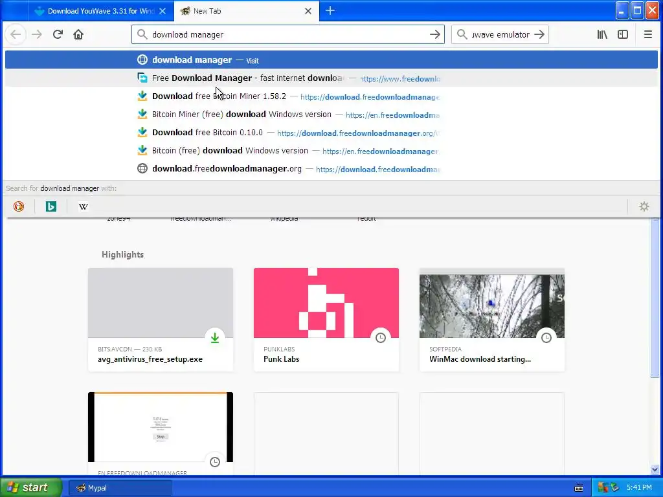
Task: Open search settings gear icon
Action: point(644,206)
